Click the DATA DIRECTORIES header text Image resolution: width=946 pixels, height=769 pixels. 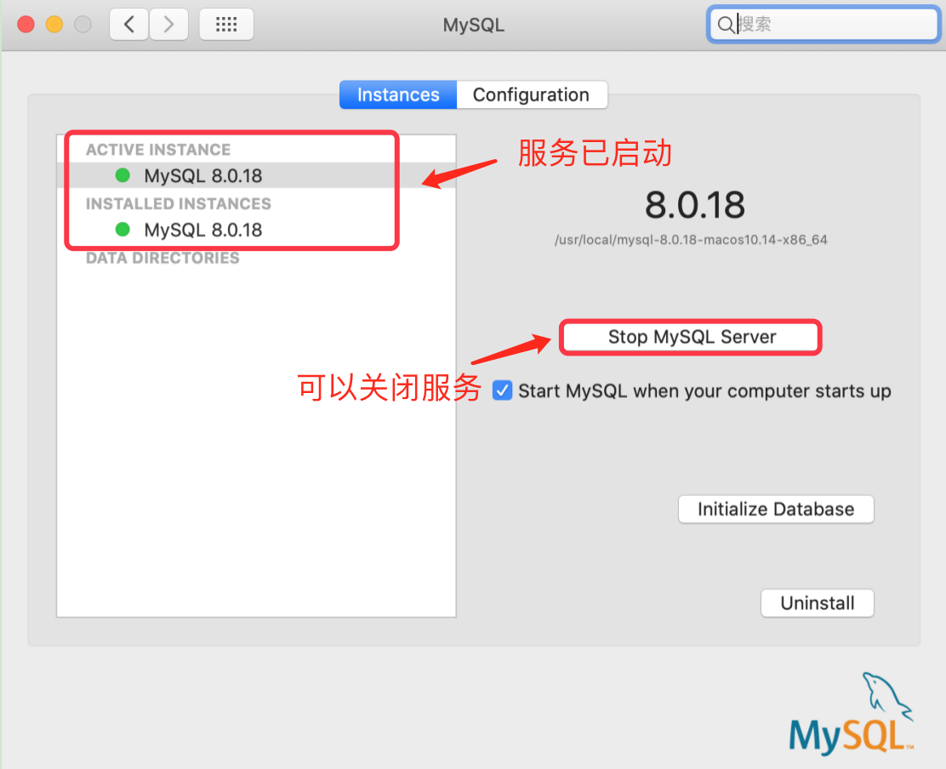coord(162,258)
